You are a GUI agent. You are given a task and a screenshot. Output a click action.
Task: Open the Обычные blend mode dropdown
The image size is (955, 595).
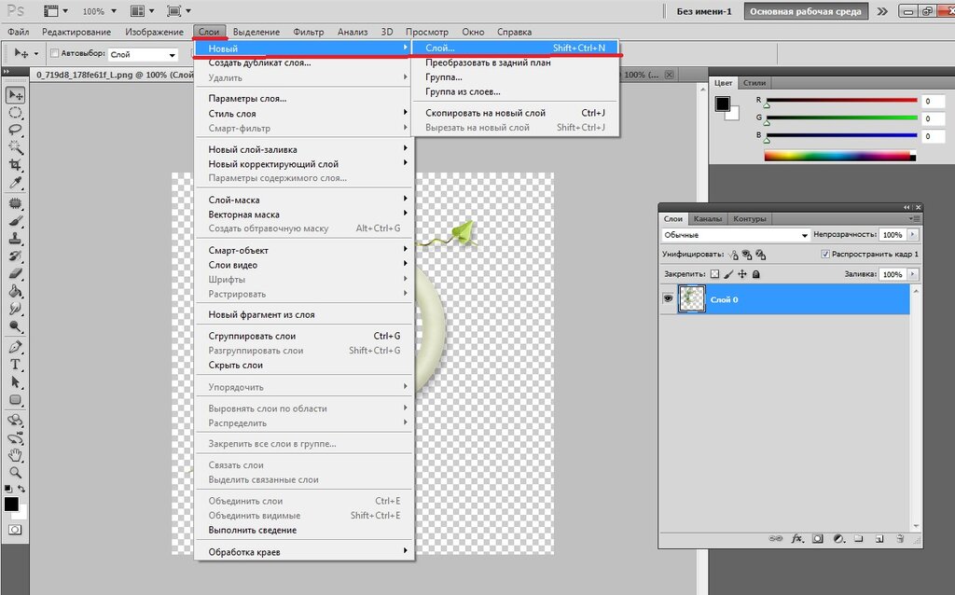pos(735,234)
